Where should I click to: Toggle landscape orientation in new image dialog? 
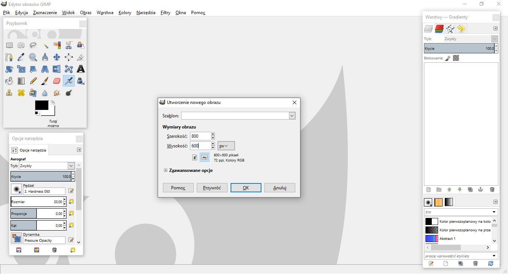coord(205,157)
